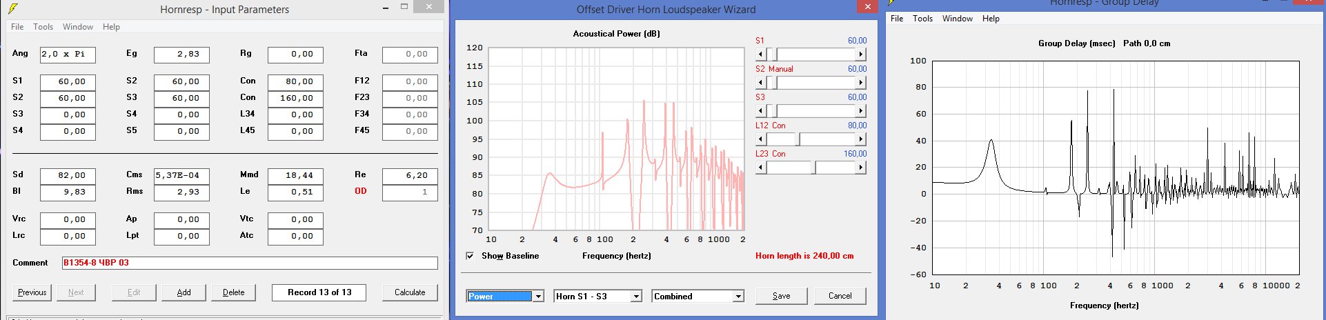Open Help menu in Group Delay window
This screenshot has height=320, width=1326.
[x=991, y=19]
